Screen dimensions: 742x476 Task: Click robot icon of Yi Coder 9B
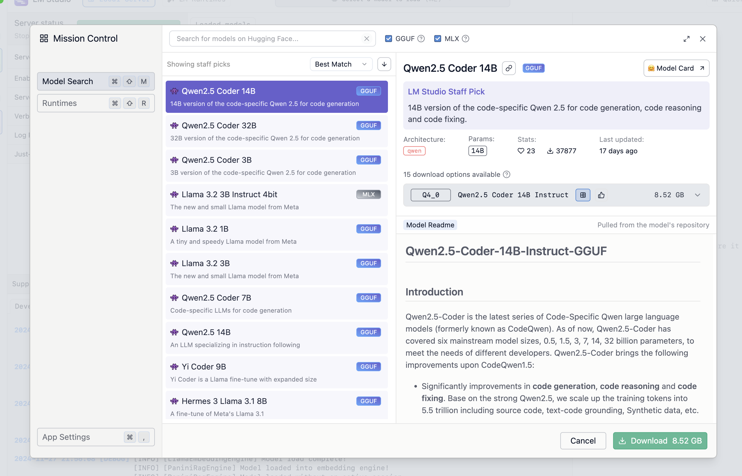(x=174, y=367)
